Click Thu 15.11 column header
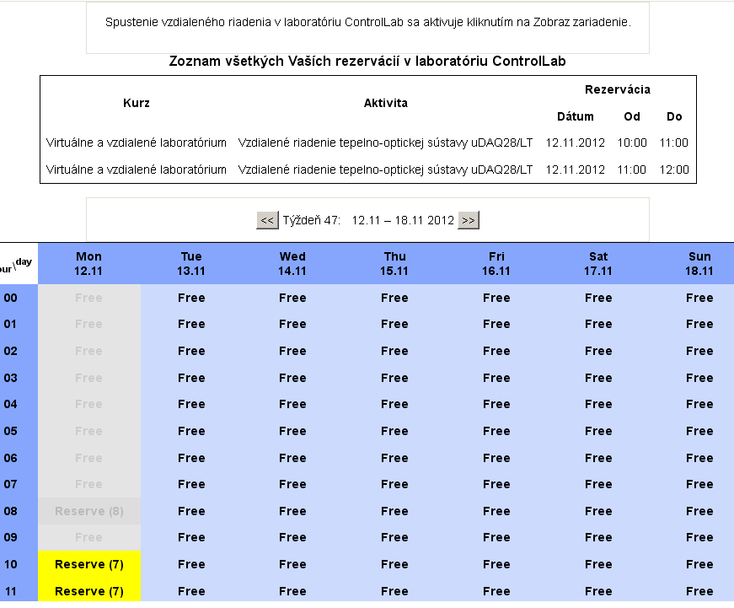 (394, 264)
